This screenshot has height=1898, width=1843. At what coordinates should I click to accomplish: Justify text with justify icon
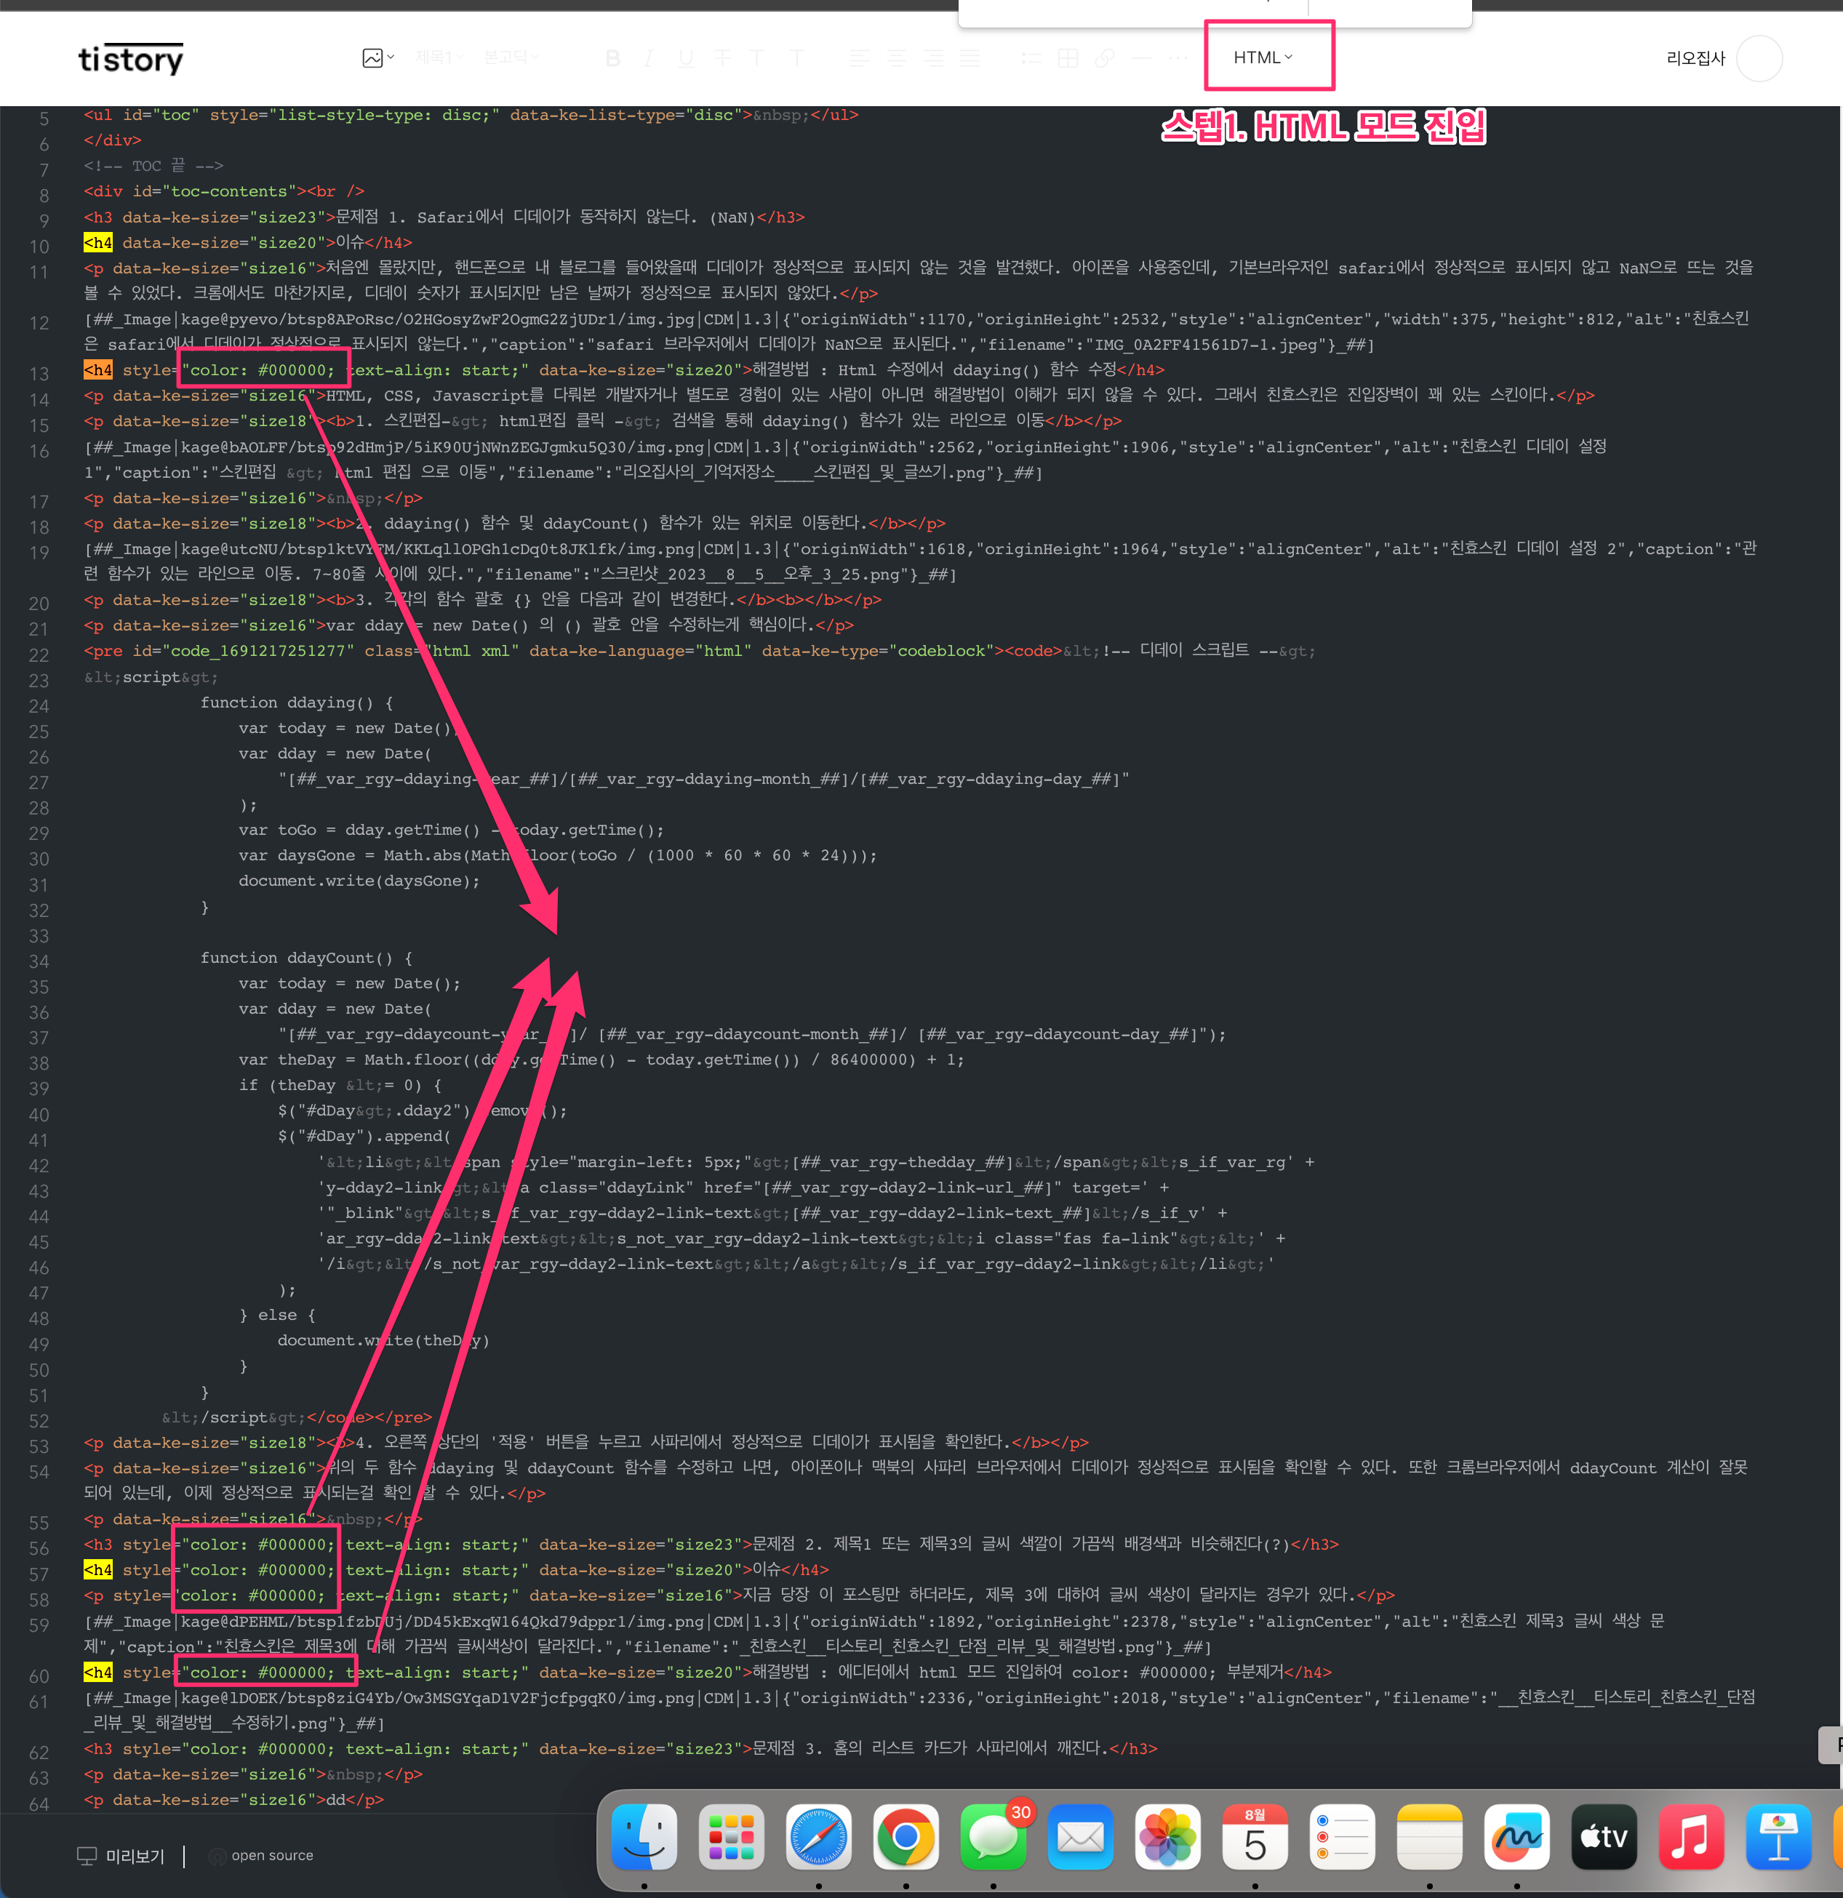pyautogui.click(x=970, y=58)
